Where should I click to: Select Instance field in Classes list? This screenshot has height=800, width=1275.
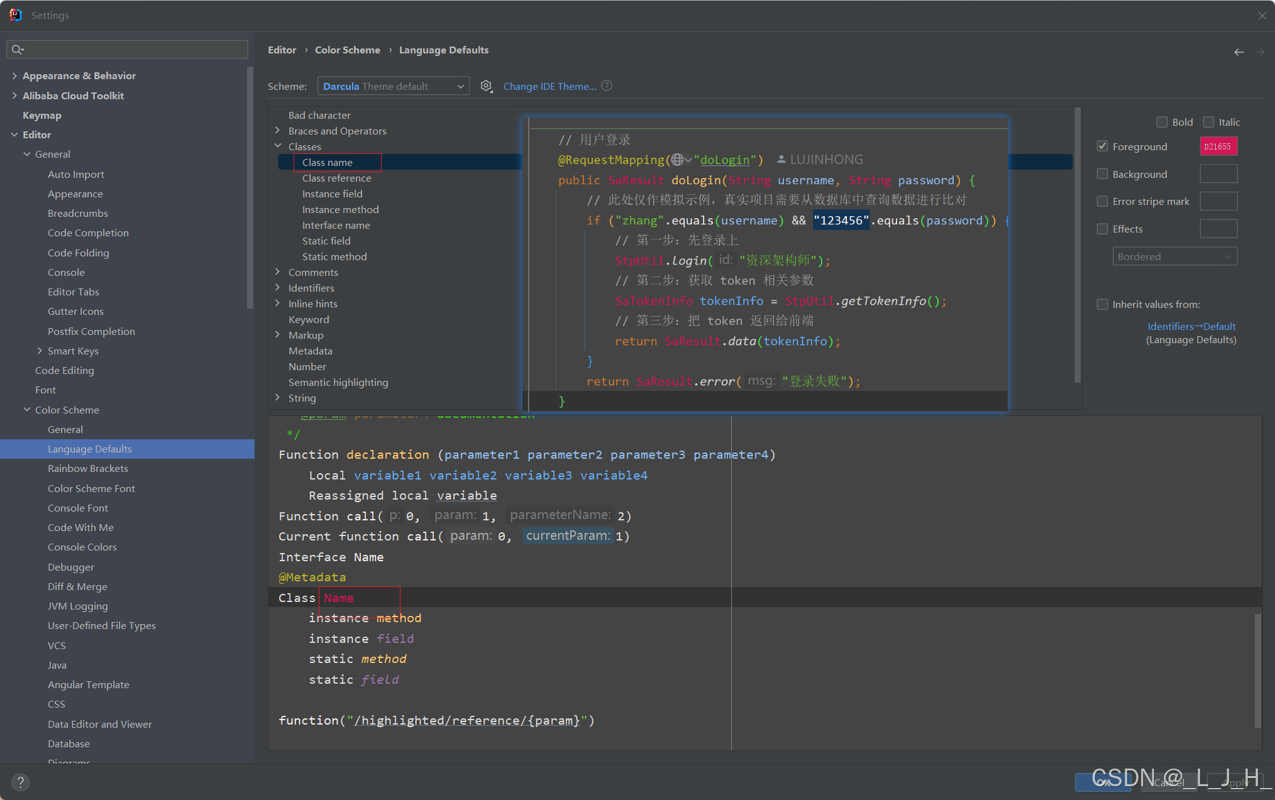click(332, 194)
